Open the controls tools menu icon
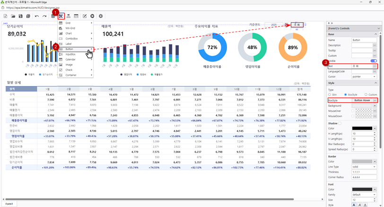384x207 pixels. [61, 16]
